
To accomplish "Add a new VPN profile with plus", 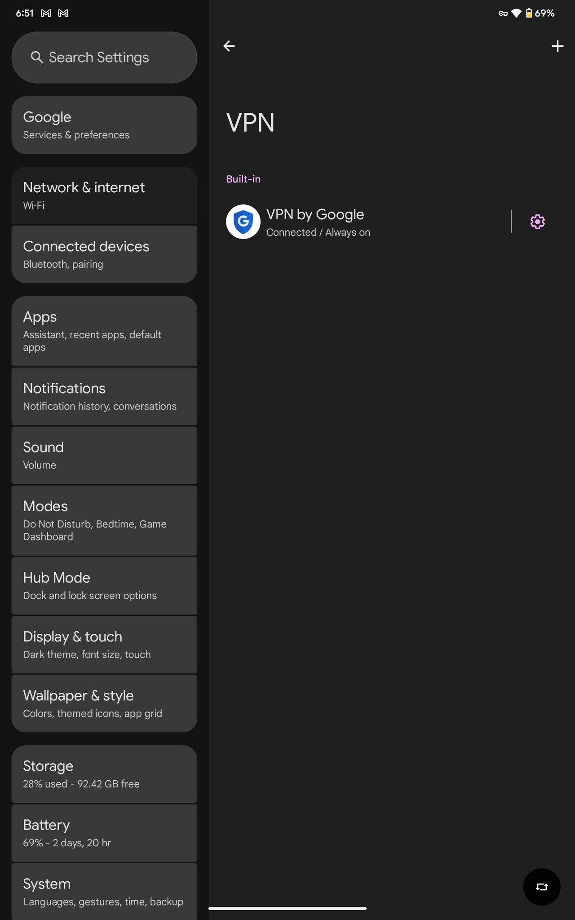I will (x=557, y=46).
